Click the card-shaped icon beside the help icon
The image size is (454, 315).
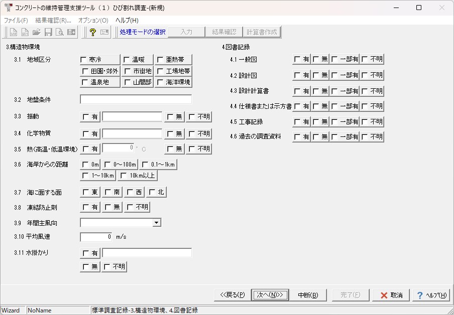tap(104, 32)
